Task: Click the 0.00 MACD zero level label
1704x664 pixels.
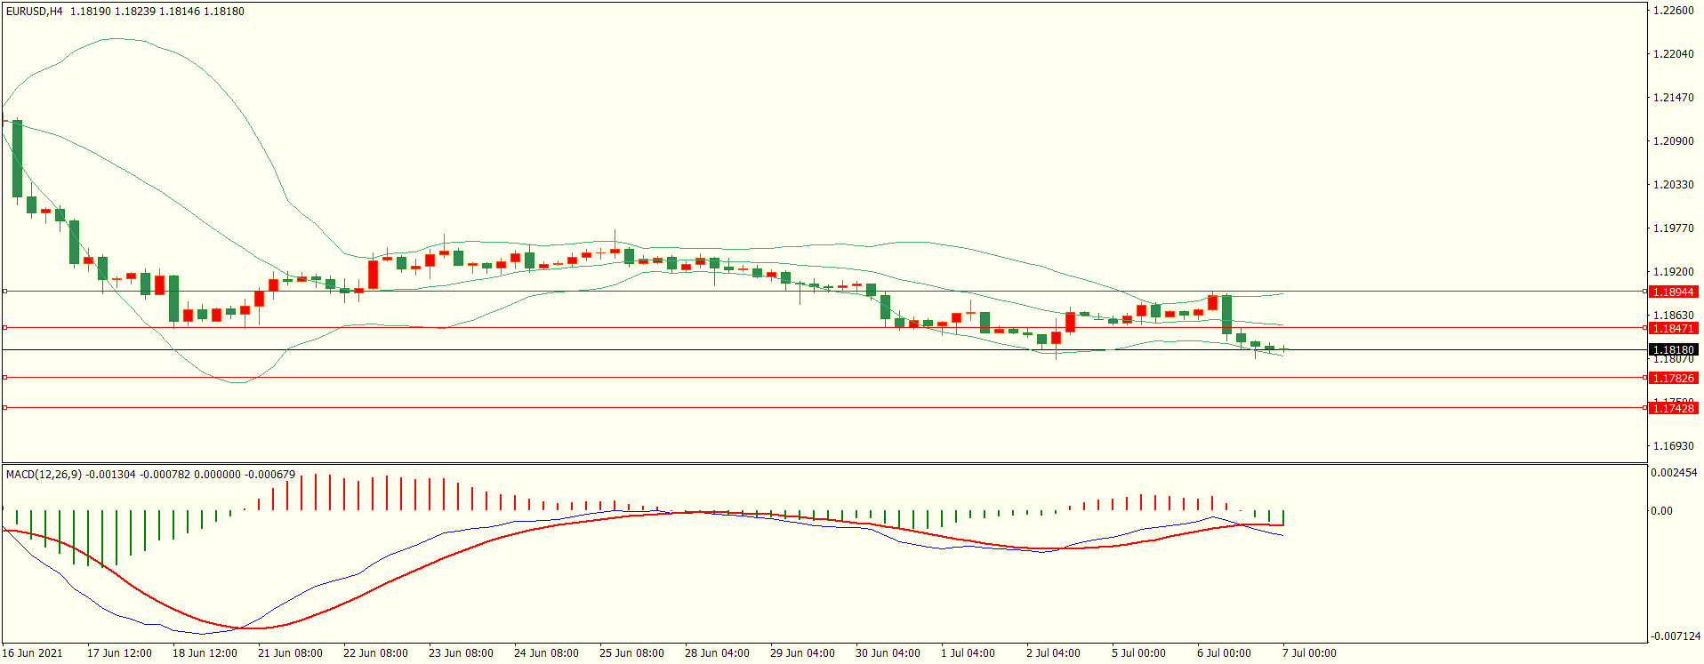Action: tap(1661, 511)
